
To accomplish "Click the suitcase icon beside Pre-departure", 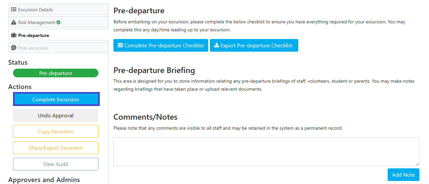I will (x=14, y=35).
